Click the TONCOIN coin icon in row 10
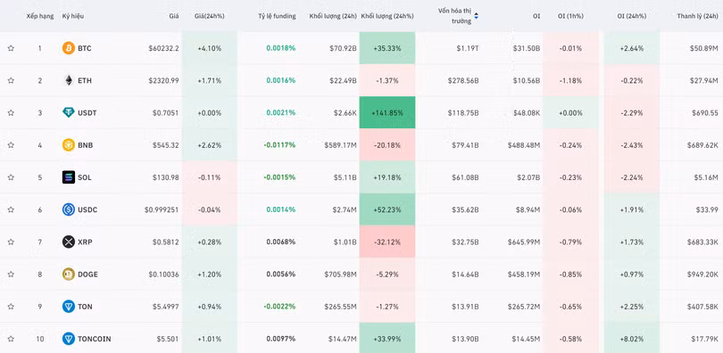This screenshot has width=723, height=353. tap(68, 339)
